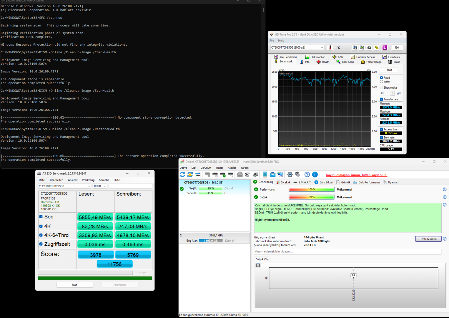This screenshot has height=318, width=449.
Task: Open the S.M.A.R.T. tab in Hard Disk Sentinel
Action: (x=302, y=182)
